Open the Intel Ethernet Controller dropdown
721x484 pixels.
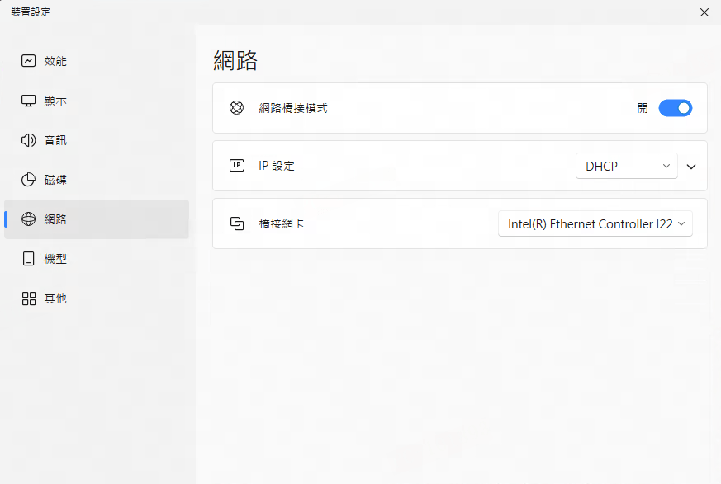click(x=595, y=223)
